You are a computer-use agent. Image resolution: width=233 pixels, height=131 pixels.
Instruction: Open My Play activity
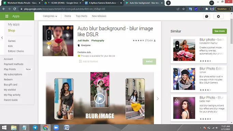click(x=12, y=95)
